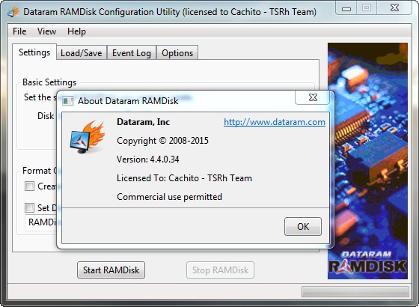Viewport: 419px width, 307px height.
Task: Open the File menu
Action: [19, 31]
